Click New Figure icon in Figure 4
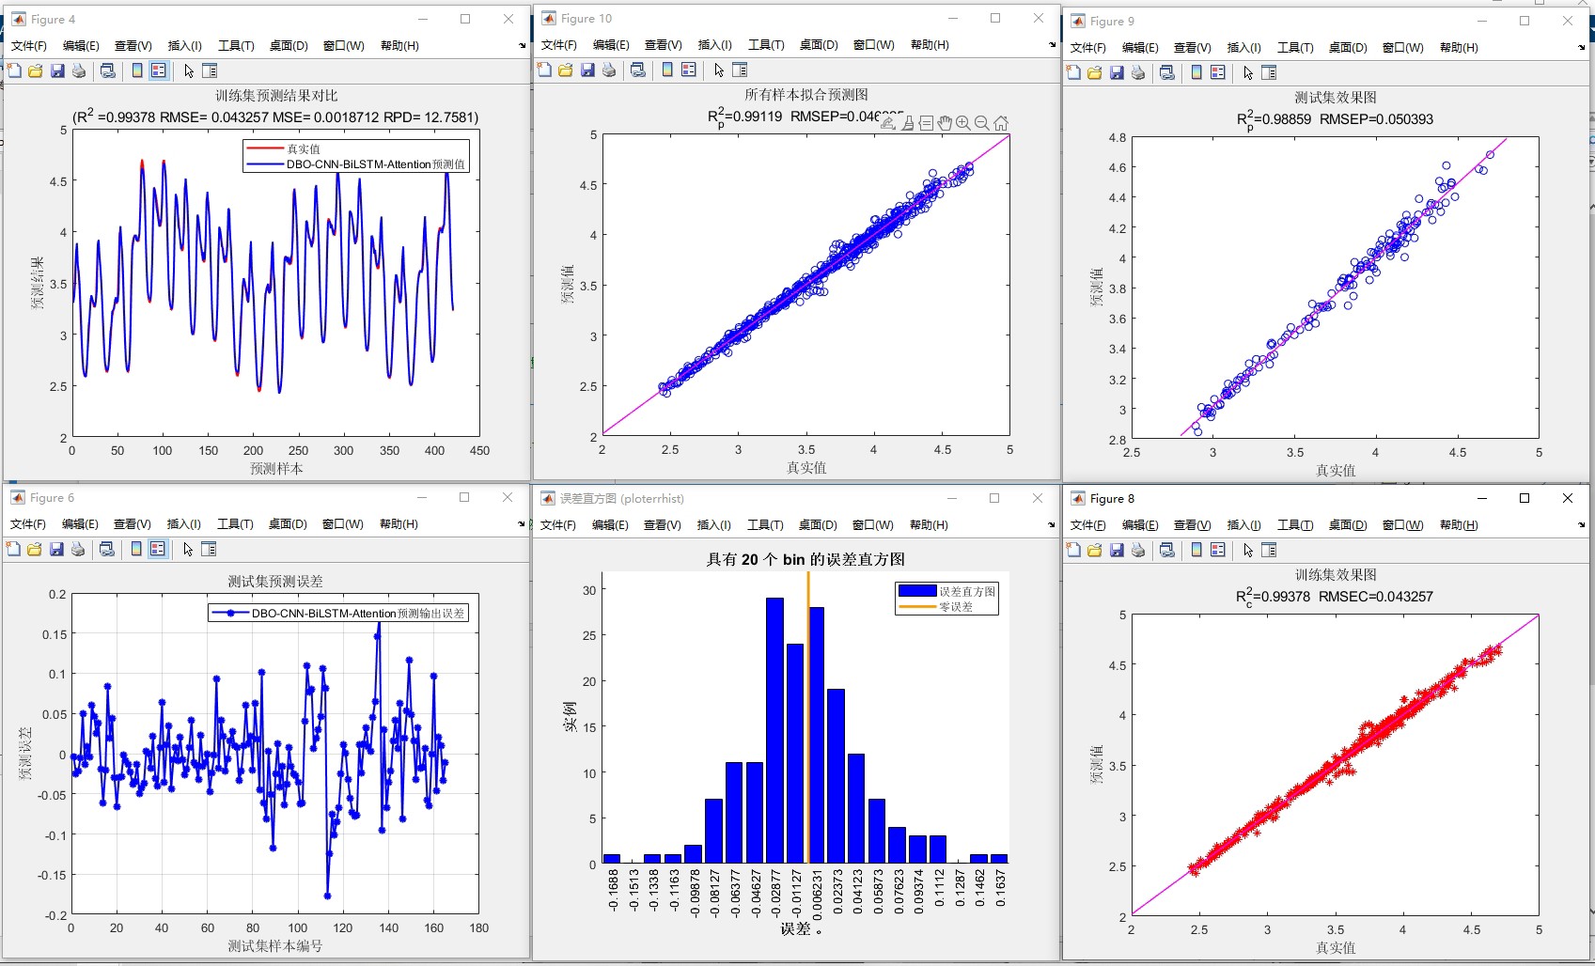The image size is (1595, 966). (x=14, y=70)
